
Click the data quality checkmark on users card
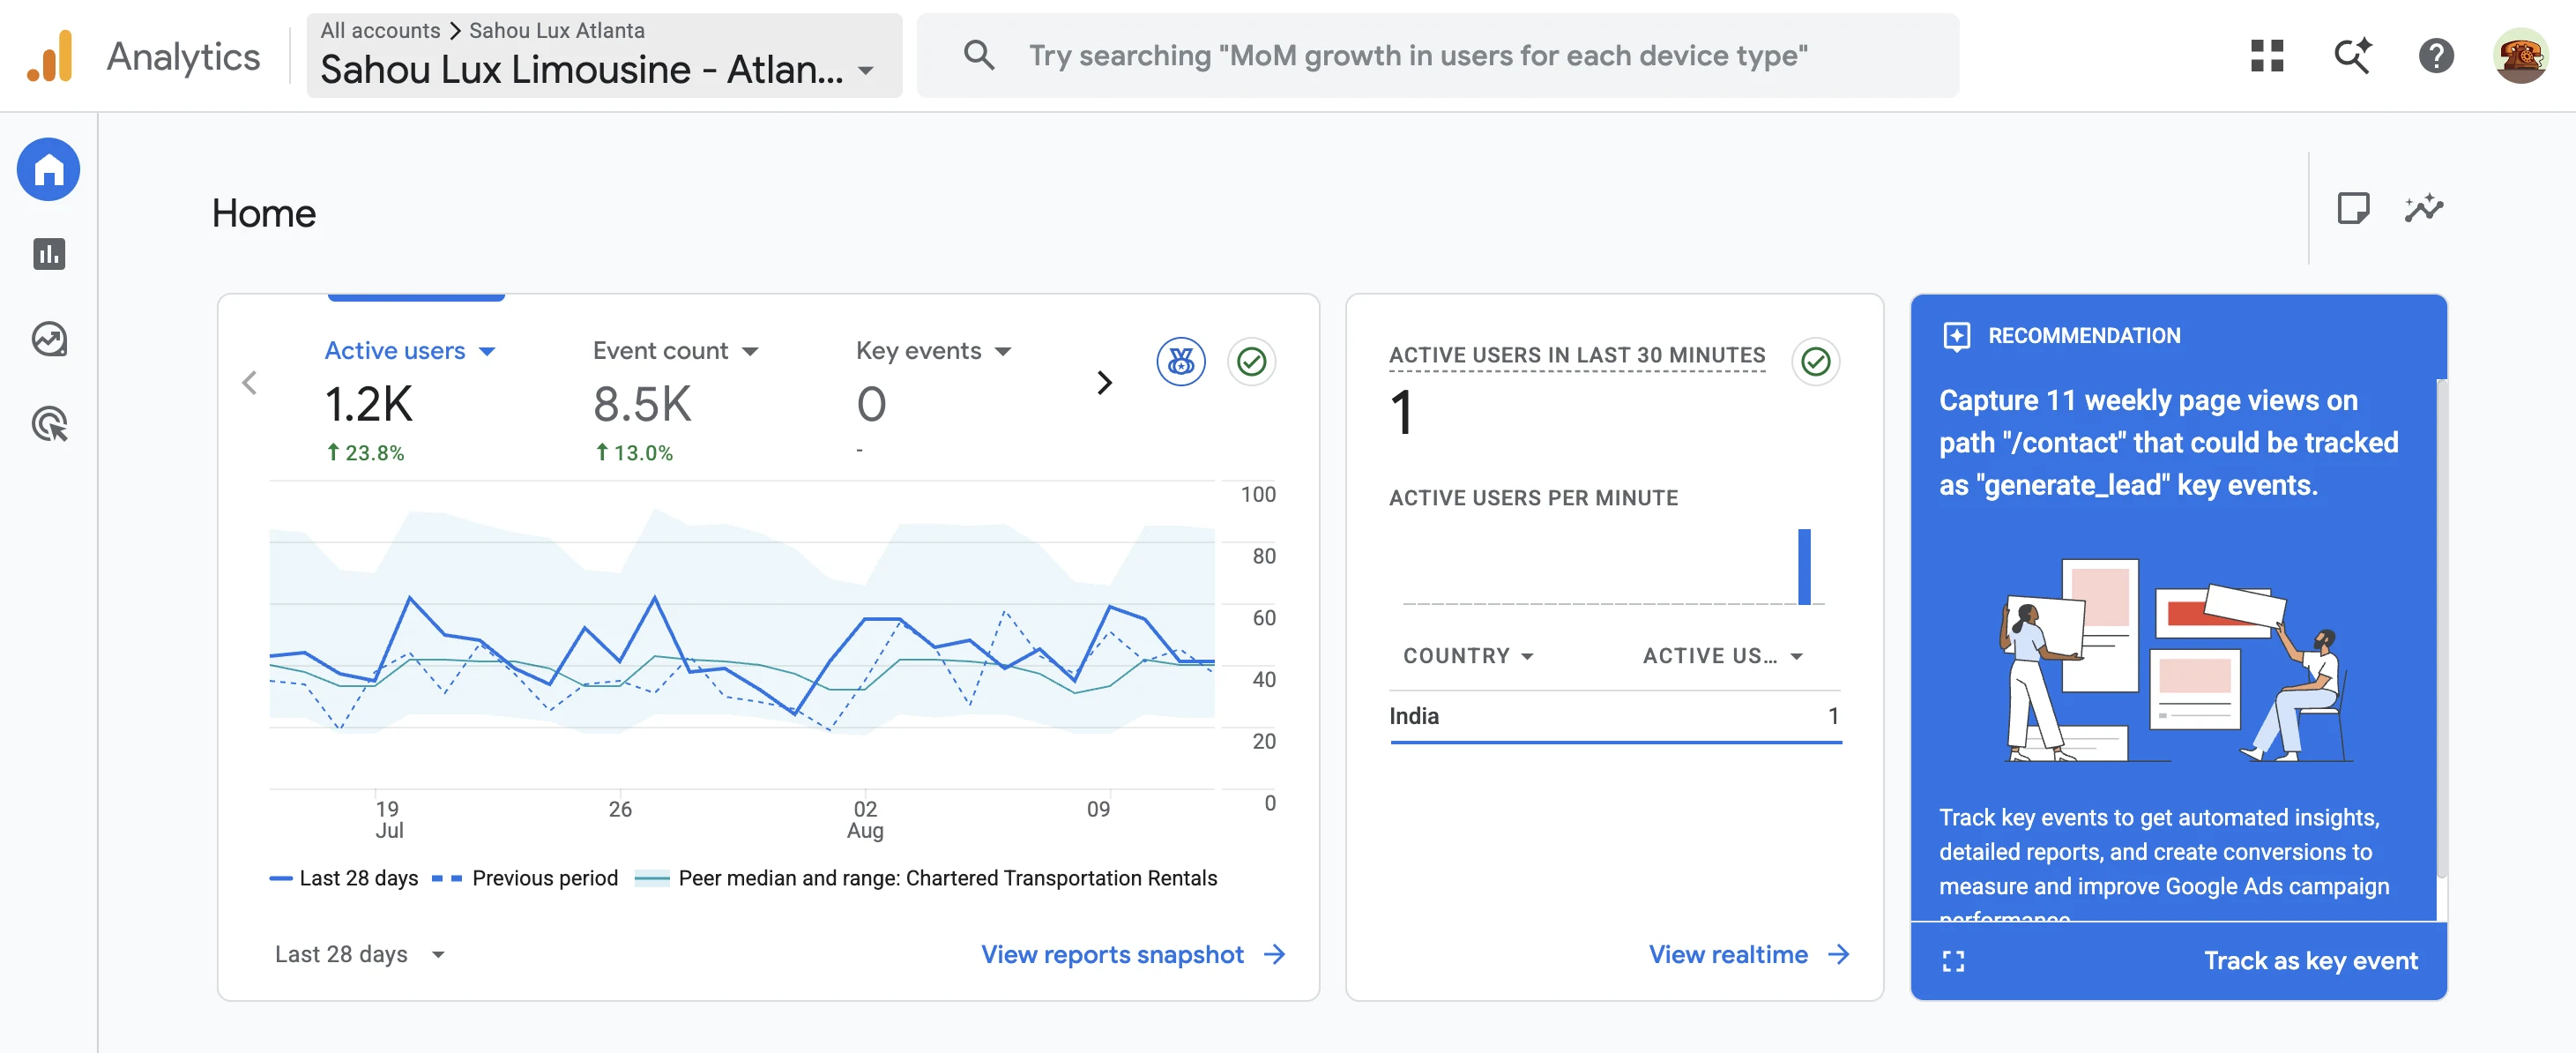(1251, 362)
